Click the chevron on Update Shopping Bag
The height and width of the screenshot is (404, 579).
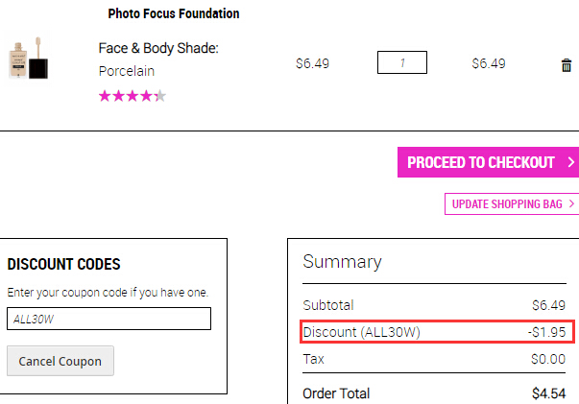(571, 203)
